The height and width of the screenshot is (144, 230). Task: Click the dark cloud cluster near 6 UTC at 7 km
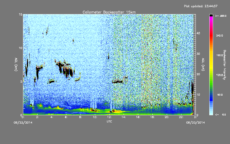(x=64, y=68)
